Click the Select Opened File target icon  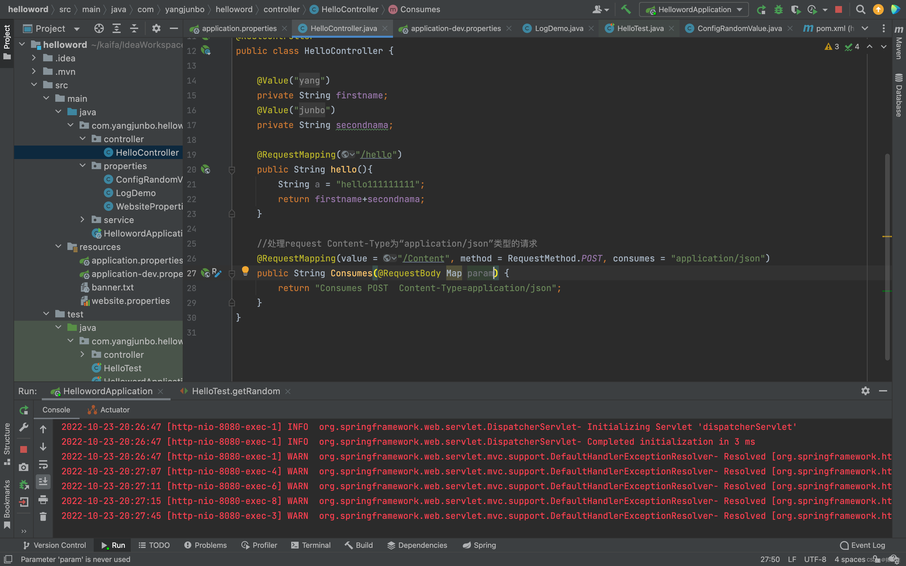coord(99,28)
